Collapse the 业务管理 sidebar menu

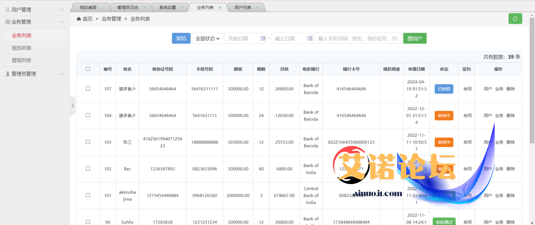pos(34,22)
